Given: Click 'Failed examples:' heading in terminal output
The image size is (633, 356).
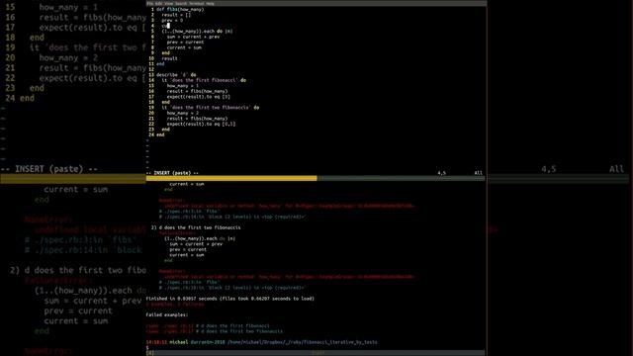Looking at the screenshot, I should (167, 314).
